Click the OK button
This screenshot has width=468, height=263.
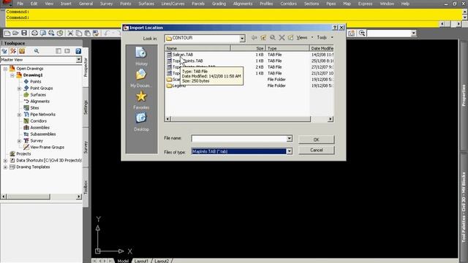(x=317, y=140)
